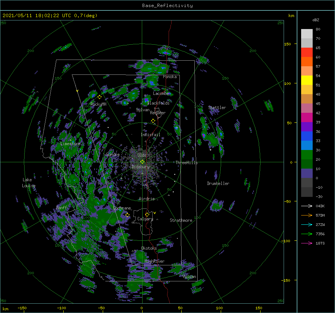Select the orange swatch between 60 and 57
Screen dimensions: 335x313
[307, 62]
